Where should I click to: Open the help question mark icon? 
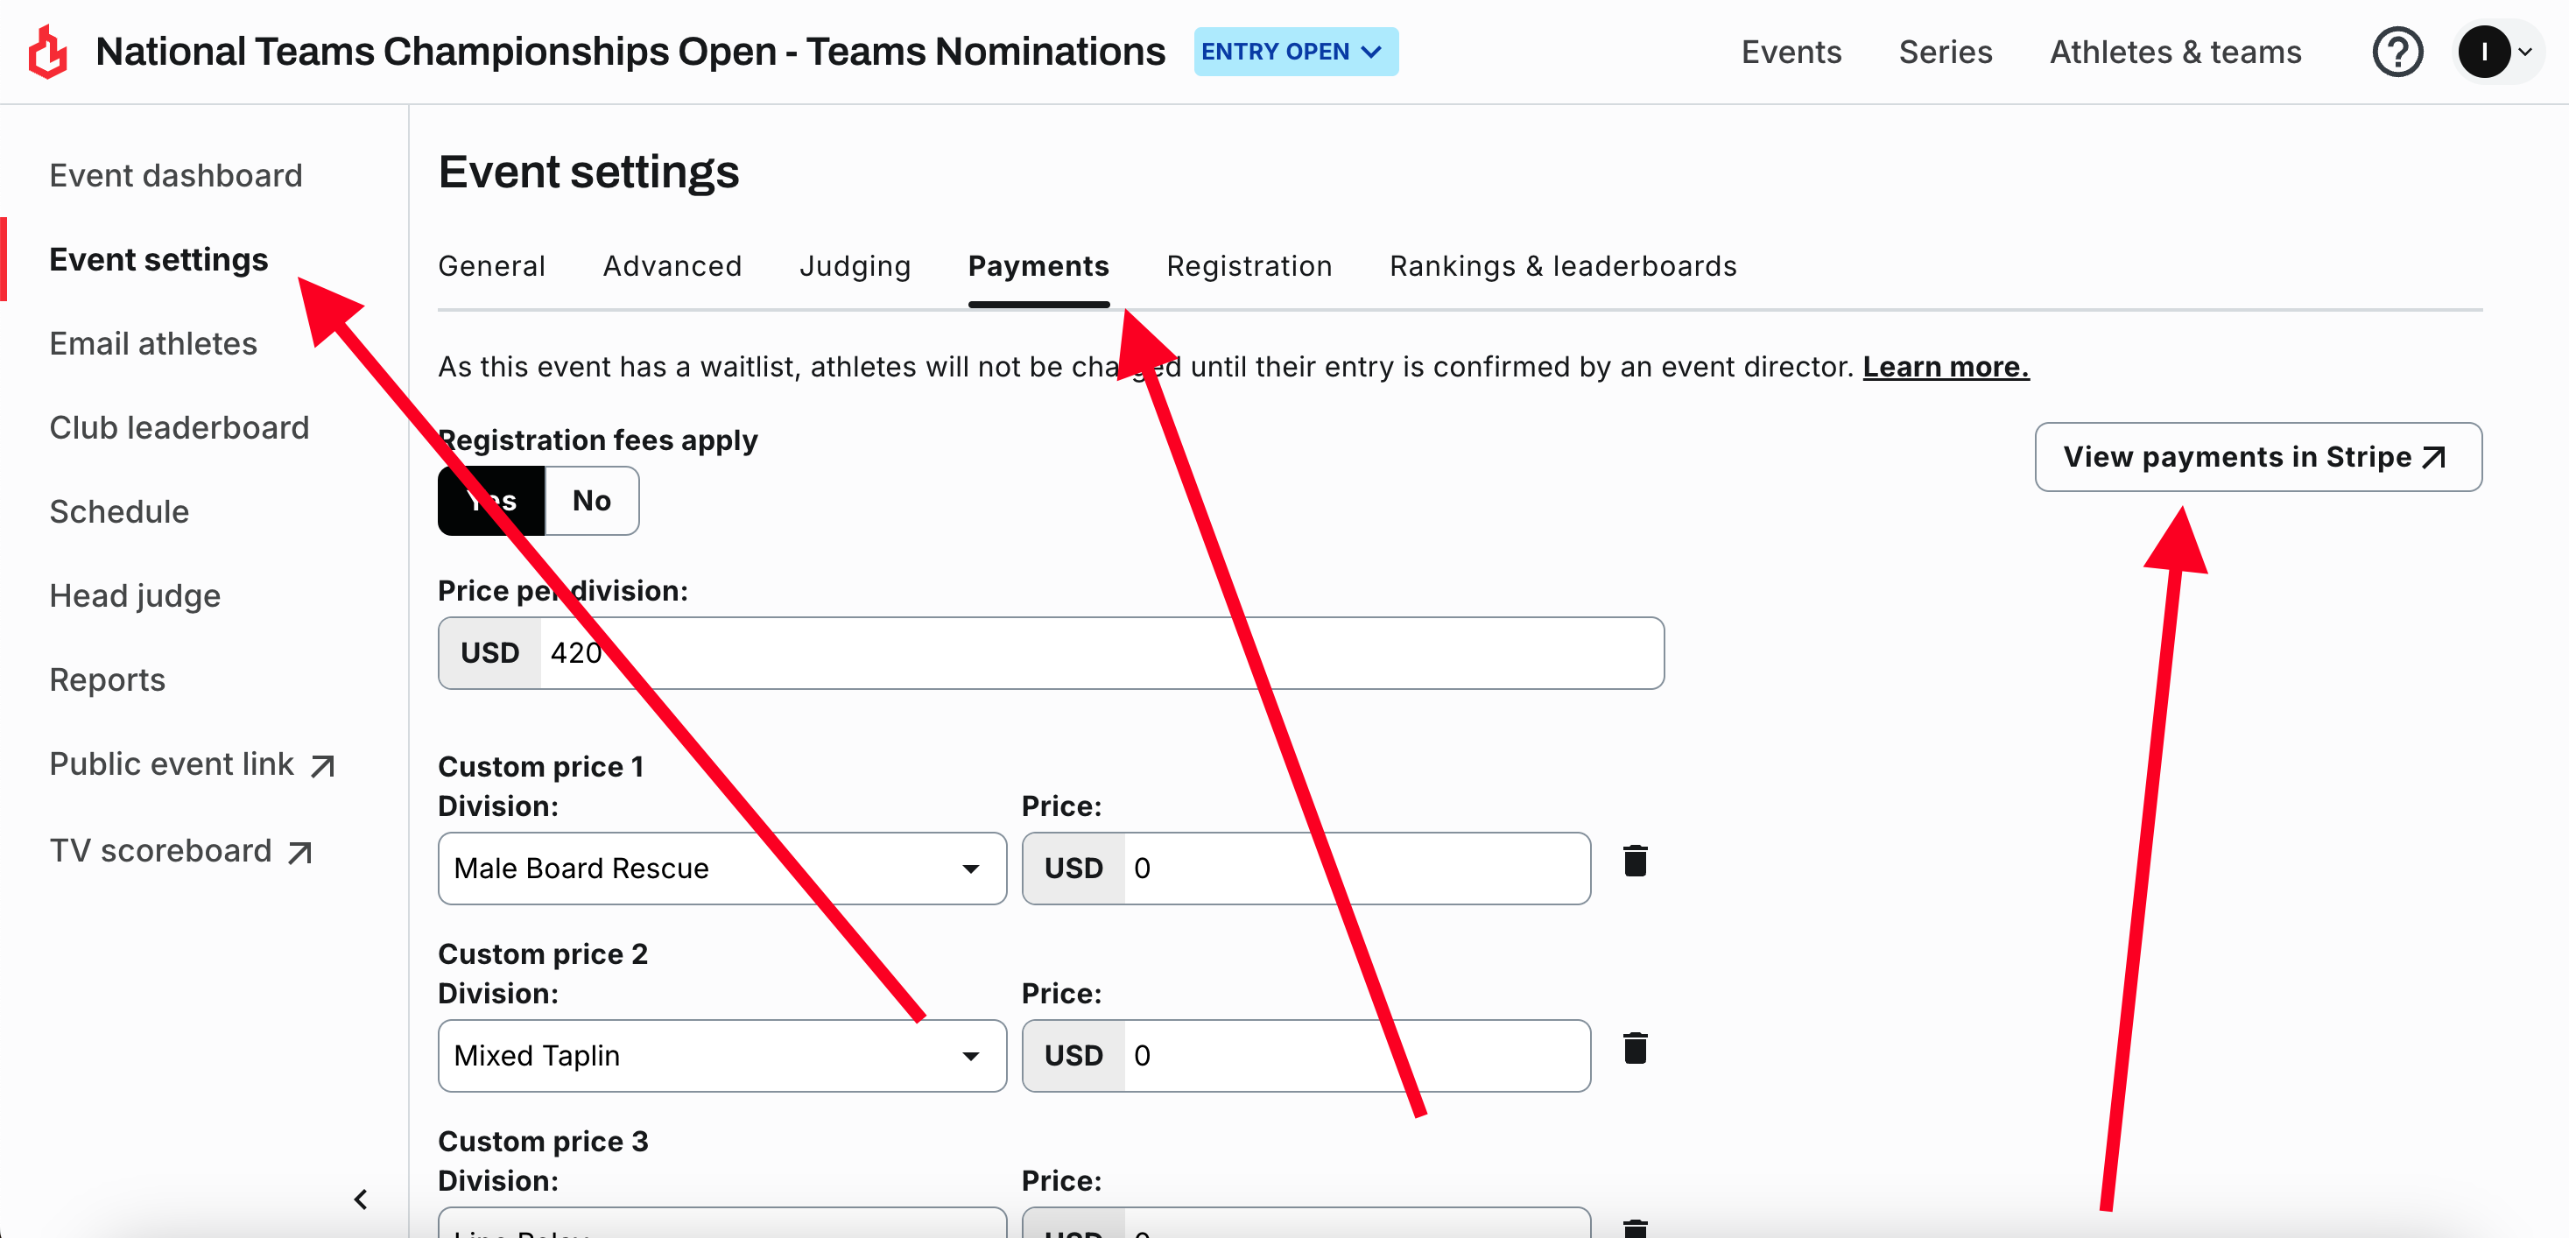click(2397, 52)
